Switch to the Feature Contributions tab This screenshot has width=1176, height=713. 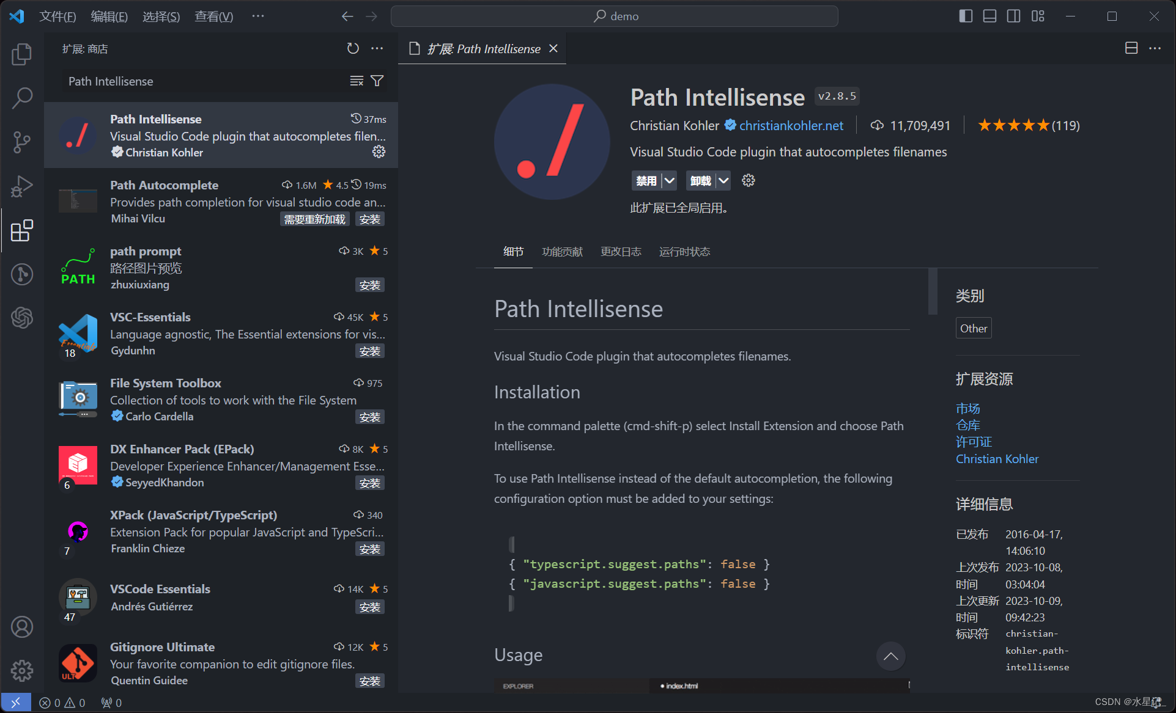[x=562, y=252]
